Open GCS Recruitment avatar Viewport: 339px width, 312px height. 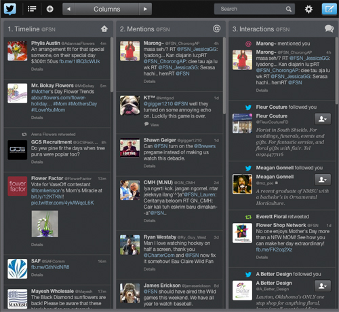(18, 150)
